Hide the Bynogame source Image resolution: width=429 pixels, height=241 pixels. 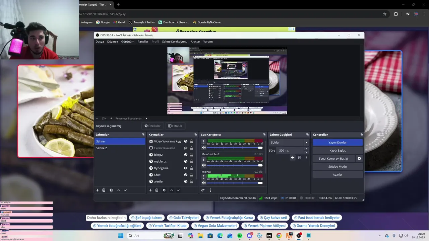coord(186,168)
